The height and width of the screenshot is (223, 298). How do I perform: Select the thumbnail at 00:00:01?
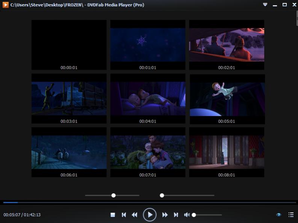69,45
